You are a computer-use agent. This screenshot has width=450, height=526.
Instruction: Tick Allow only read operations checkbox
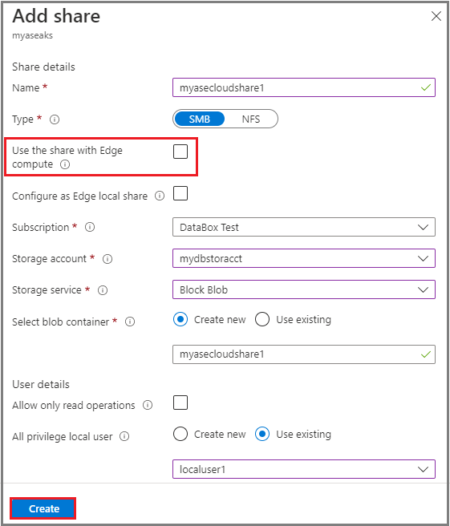coord(180,403)
